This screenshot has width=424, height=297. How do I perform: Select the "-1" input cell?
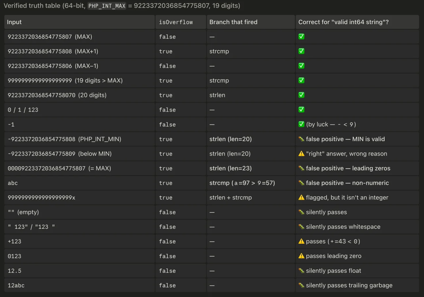[79, 124]
